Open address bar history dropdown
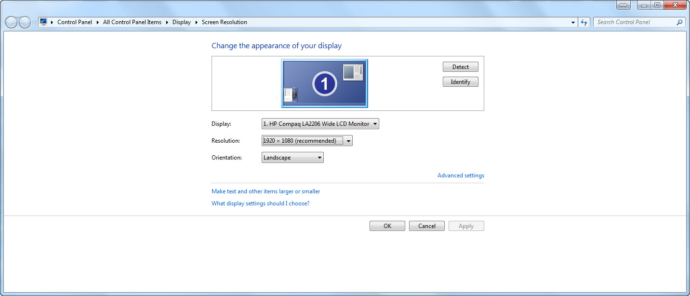The height and width of the screenshot is (296, 690). tap(573, 22)
